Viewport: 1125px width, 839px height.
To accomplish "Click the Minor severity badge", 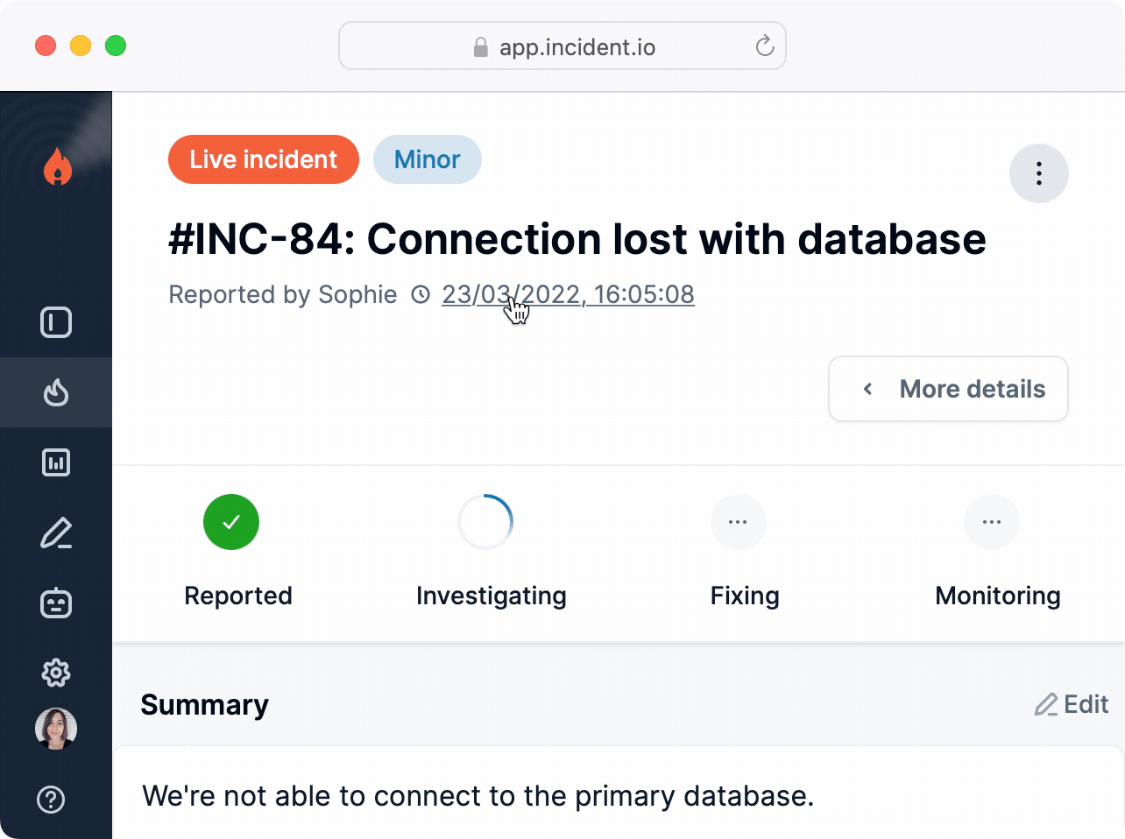I will pos(427,159).
